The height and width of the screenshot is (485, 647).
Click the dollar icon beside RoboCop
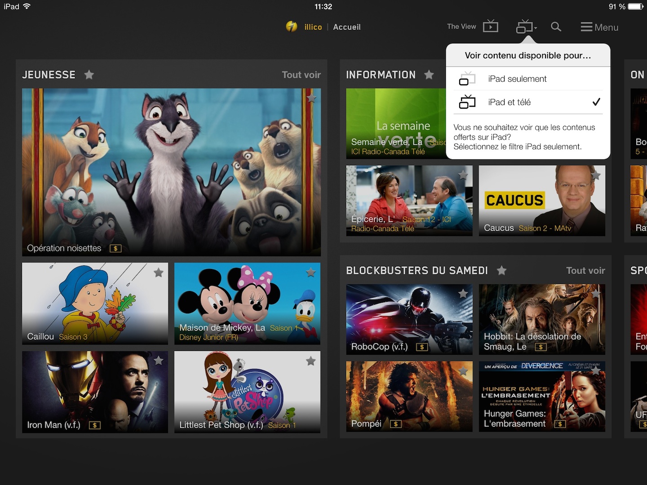tap(421, 347)
